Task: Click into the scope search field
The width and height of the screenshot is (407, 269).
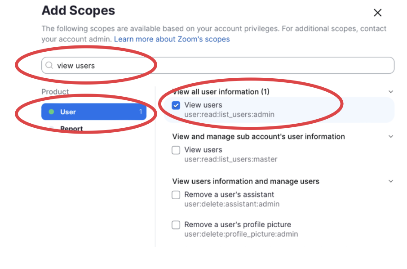Action: point(225,66)
